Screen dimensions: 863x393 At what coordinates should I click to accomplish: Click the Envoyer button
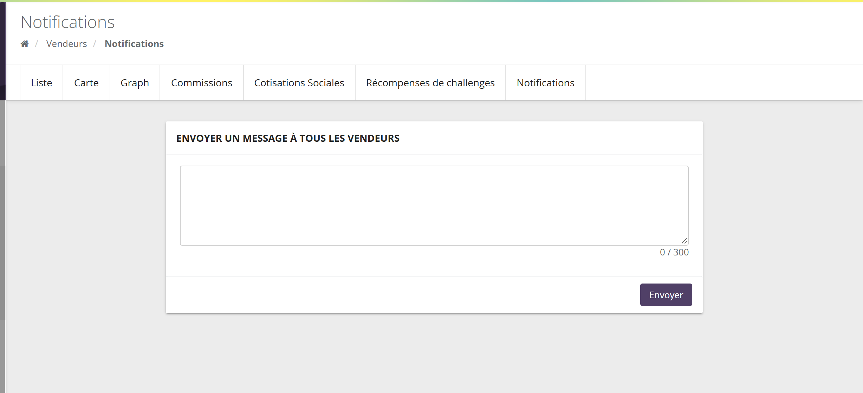pyautogui.click(x=666, y=295)
